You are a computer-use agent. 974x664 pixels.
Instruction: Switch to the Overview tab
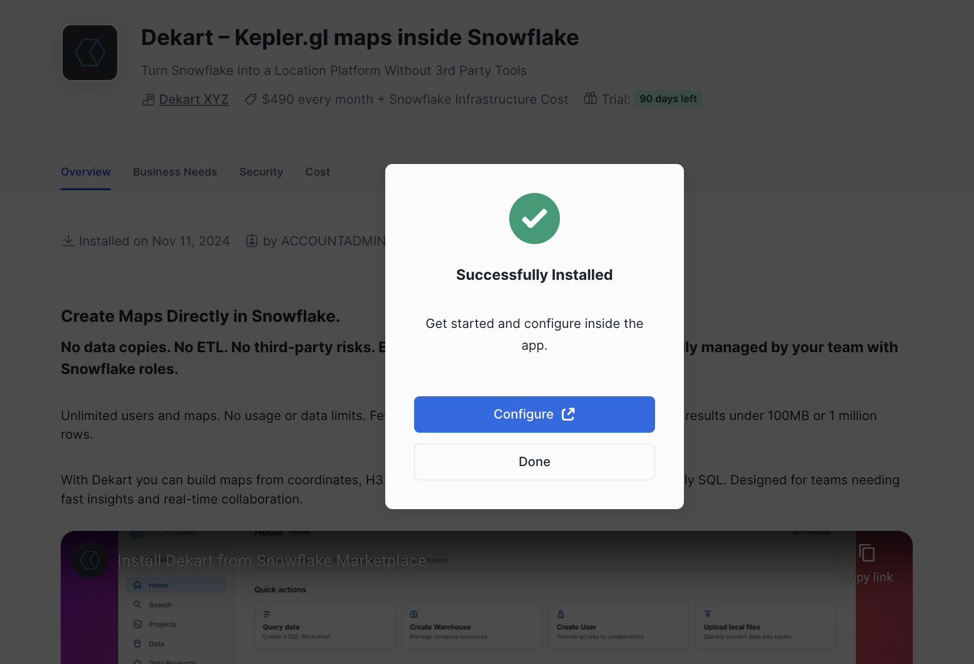tap(86, 172)
